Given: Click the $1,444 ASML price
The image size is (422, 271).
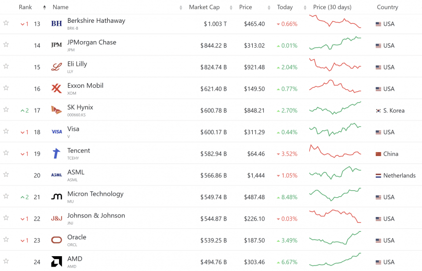Looking at the screenshot, I should (256, 176).
